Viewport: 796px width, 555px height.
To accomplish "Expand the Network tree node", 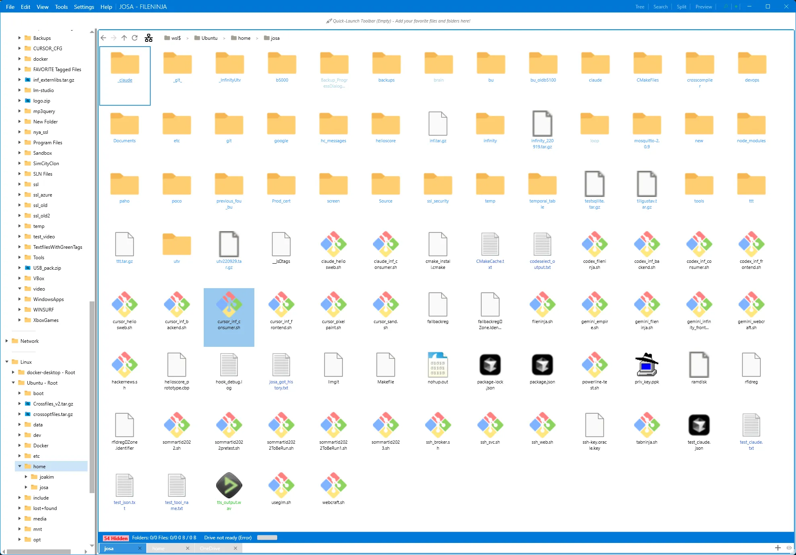I will (x=6, y=341).
